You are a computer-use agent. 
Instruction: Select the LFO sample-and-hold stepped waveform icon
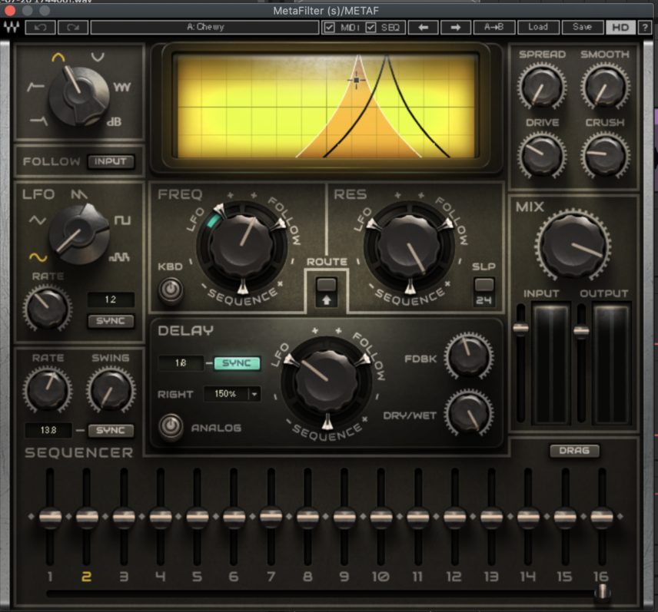tap(120, 256)
